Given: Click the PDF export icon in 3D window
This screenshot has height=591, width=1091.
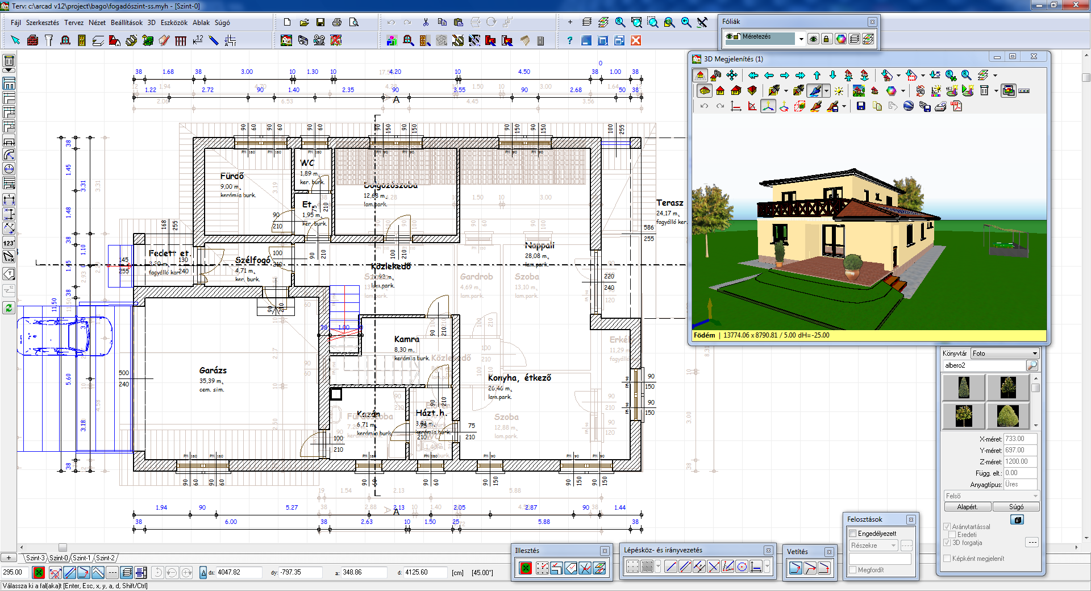Looking at the screenshot, I should [x=957, y=106].
